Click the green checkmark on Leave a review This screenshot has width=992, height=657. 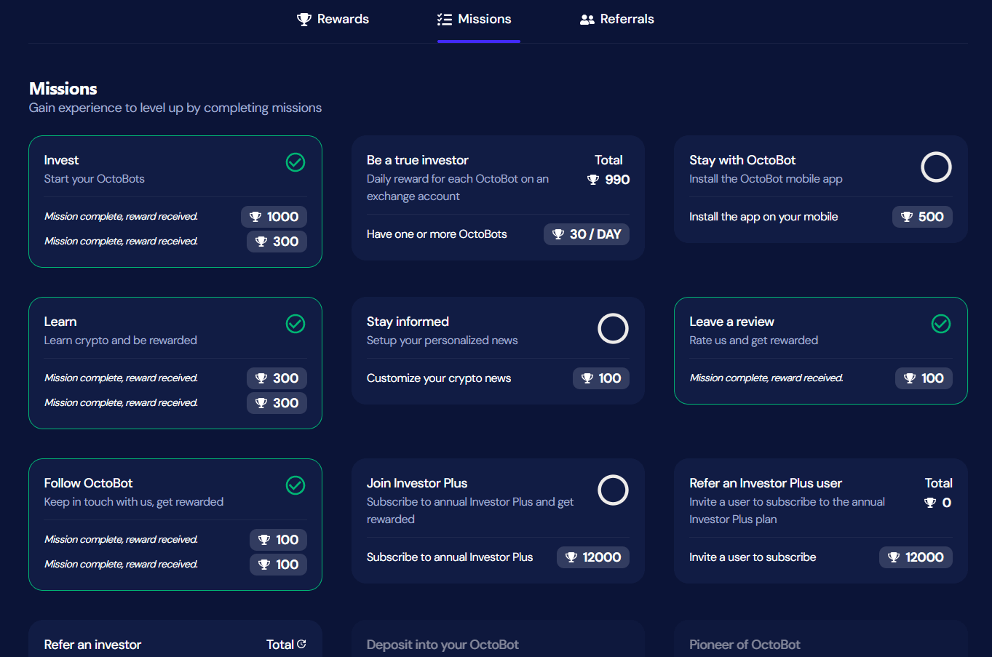[941, 324]
